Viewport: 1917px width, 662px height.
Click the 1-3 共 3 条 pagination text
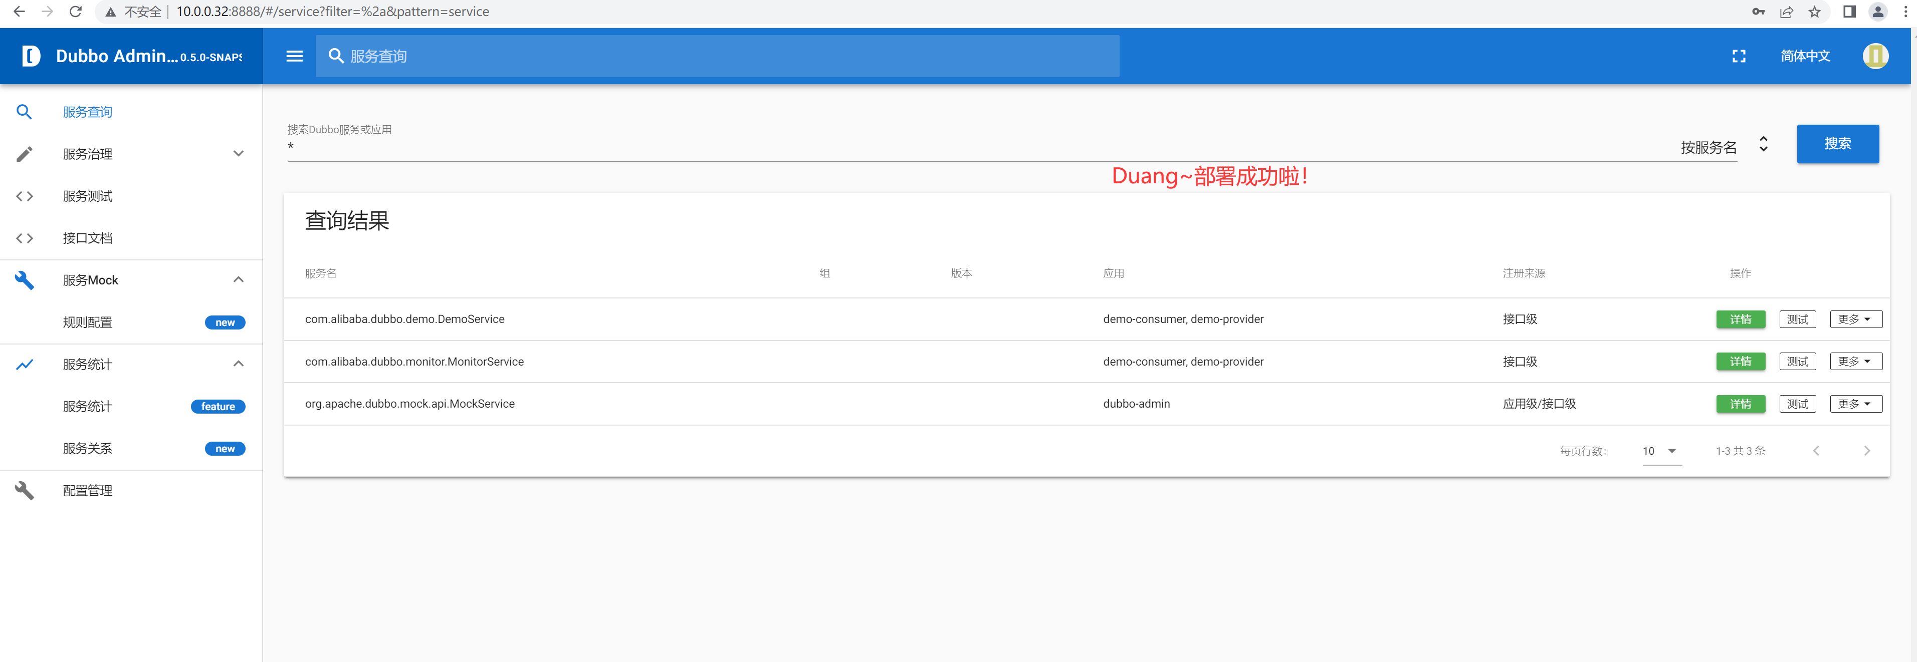tap(1740, 451)
